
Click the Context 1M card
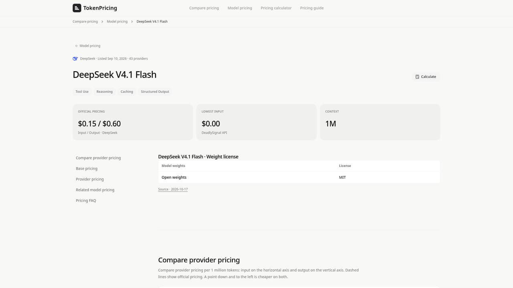pos(380,122)
